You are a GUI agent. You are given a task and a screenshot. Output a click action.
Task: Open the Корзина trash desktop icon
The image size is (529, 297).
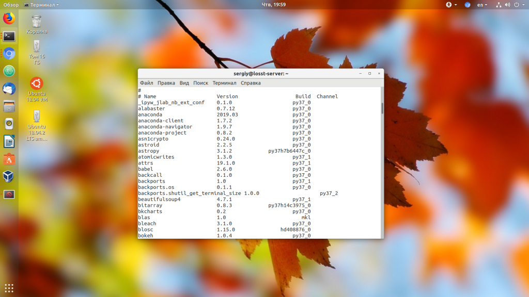37,24
